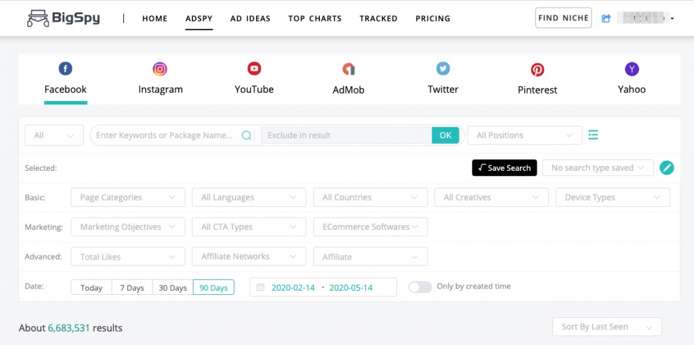The width and height of the screenshot is (694, 345).
Task: Switch to the Instagram tab label
Action: click(160, 89)
